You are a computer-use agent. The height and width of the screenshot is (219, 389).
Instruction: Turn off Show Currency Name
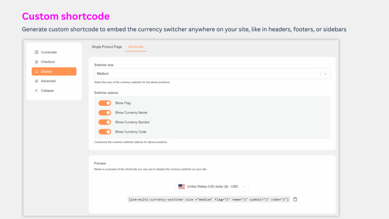105,113
